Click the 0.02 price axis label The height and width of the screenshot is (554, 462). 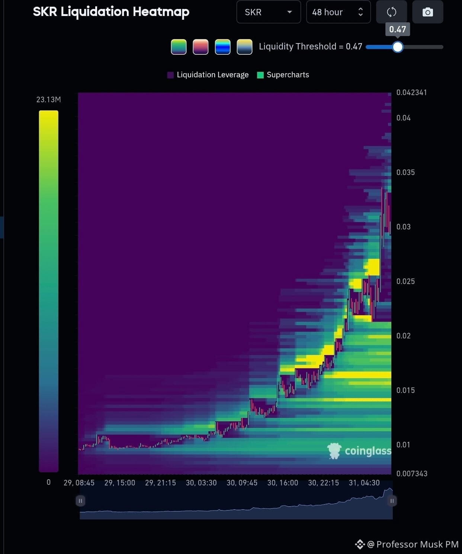coord(404,336)
